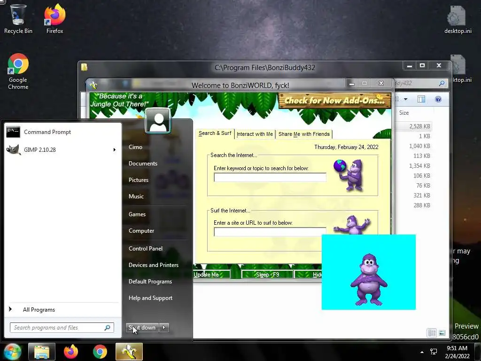Switch Explorer to details view icon
The image size is (481, 361).
(432, 333)
